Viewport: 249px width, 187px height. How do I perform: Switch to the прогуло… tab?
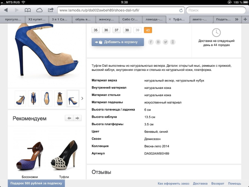pos(13,19)
